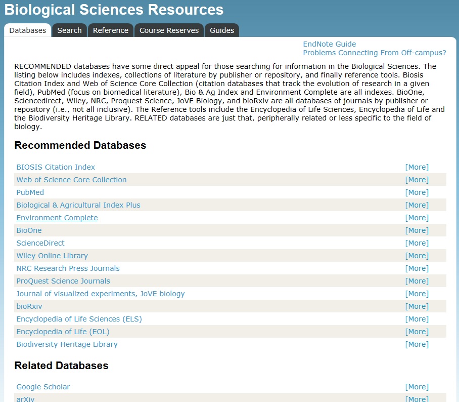Image resolution: width=459 pixels, height=402 pixels.
Task: Show More for Encyclopedia of Life (EOL)
Action: click(x=417, y=332)
